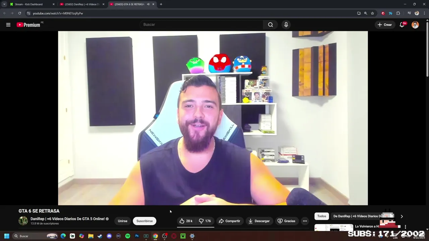
Task: Open the 7TV extension icon
Action: (390, 13)
